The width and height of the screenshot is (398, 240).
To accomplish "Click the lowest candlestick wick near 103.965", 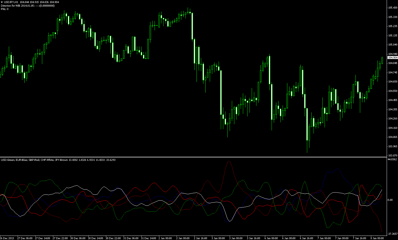I will [x=307, y=152].
